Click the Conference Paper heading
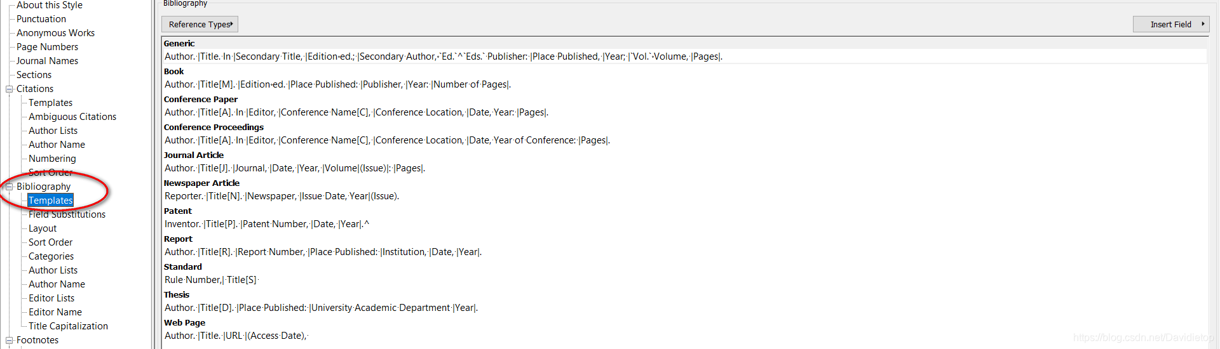 (x=201, y=99)
